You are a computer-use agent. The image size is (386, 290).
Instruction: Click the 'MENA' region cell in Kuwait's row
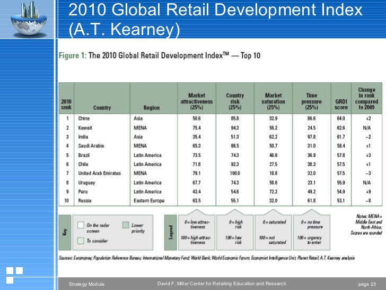(140, 127)
